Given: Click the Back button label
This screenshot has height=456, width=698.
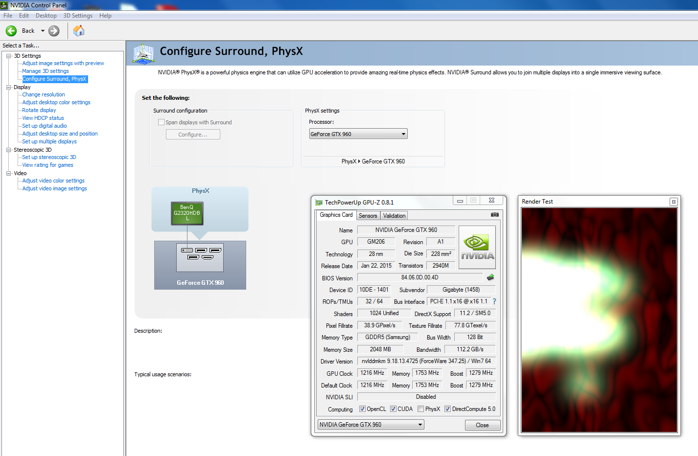Looking at the screenshot, I should [x=28, y=31].
